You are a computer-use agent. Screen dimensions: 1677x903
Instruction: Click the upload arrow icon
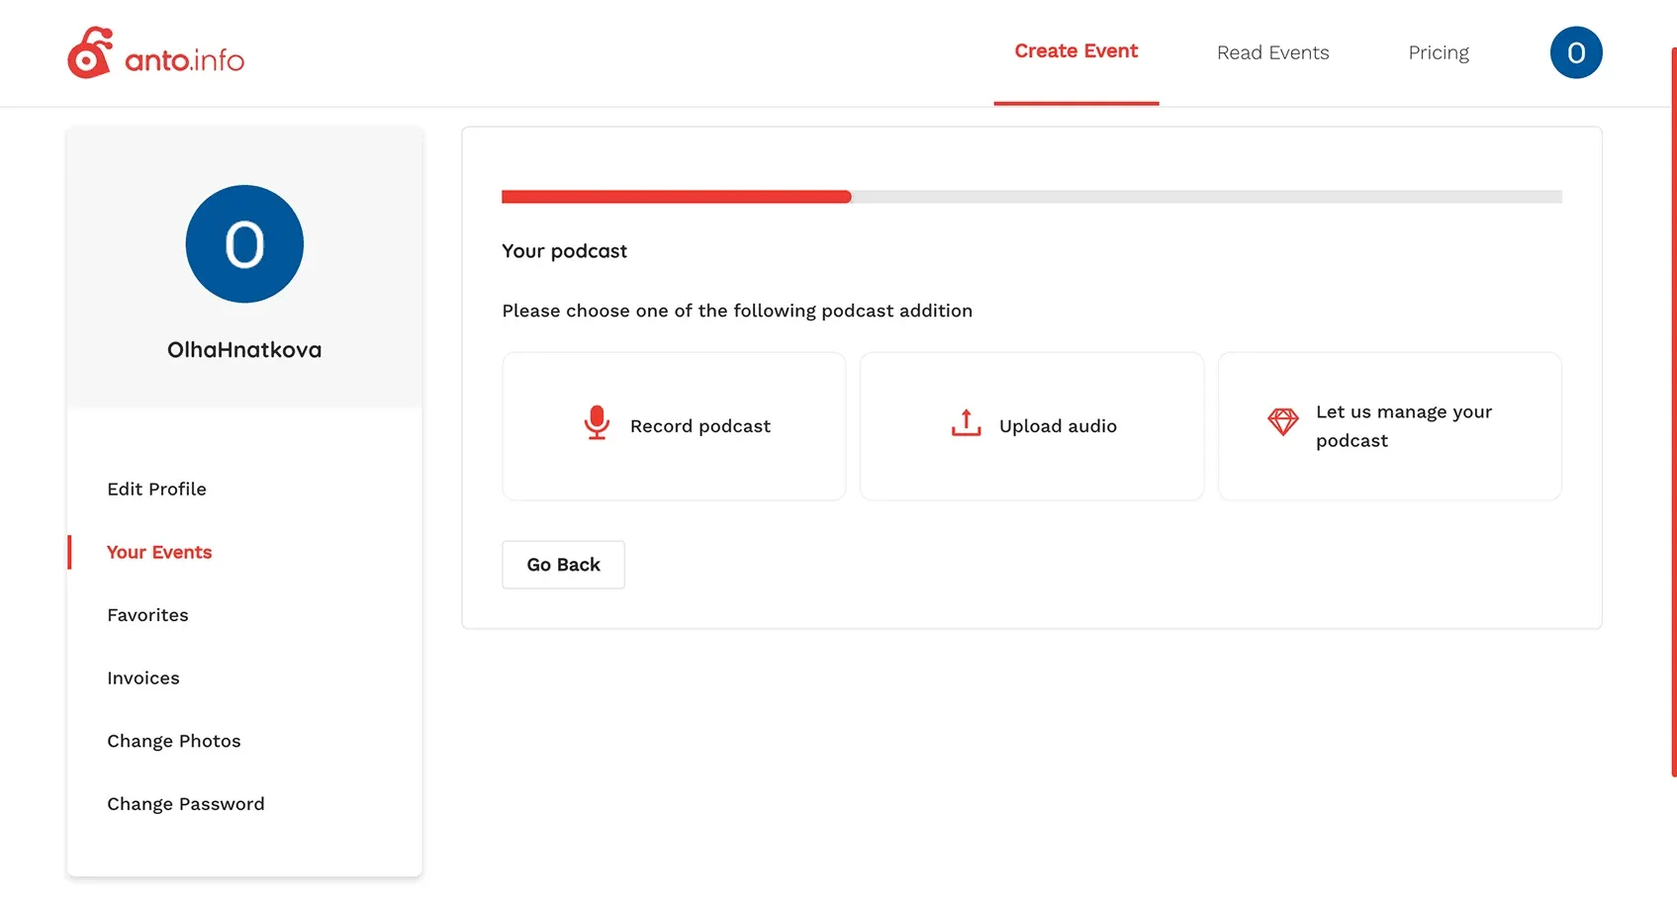coord(966,423)
